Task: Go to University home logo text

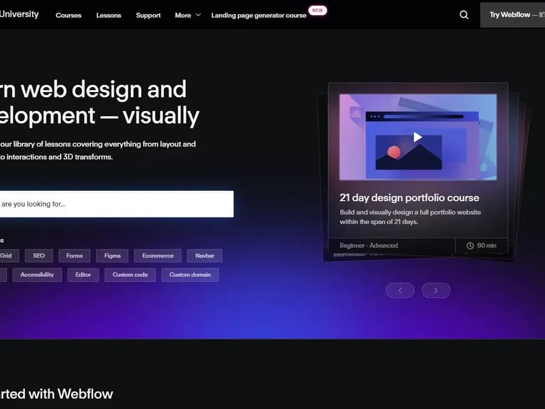Action: point(19,15)
